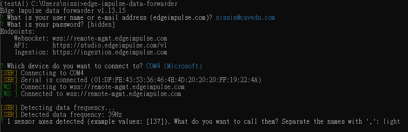Viewport: 408px width, 132px height.
Task: Click the [WS ] tag before 'Connected to wss'
Action: point(9,94)
